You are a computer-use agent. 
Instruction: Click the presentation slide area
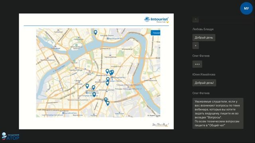[96, 71]
